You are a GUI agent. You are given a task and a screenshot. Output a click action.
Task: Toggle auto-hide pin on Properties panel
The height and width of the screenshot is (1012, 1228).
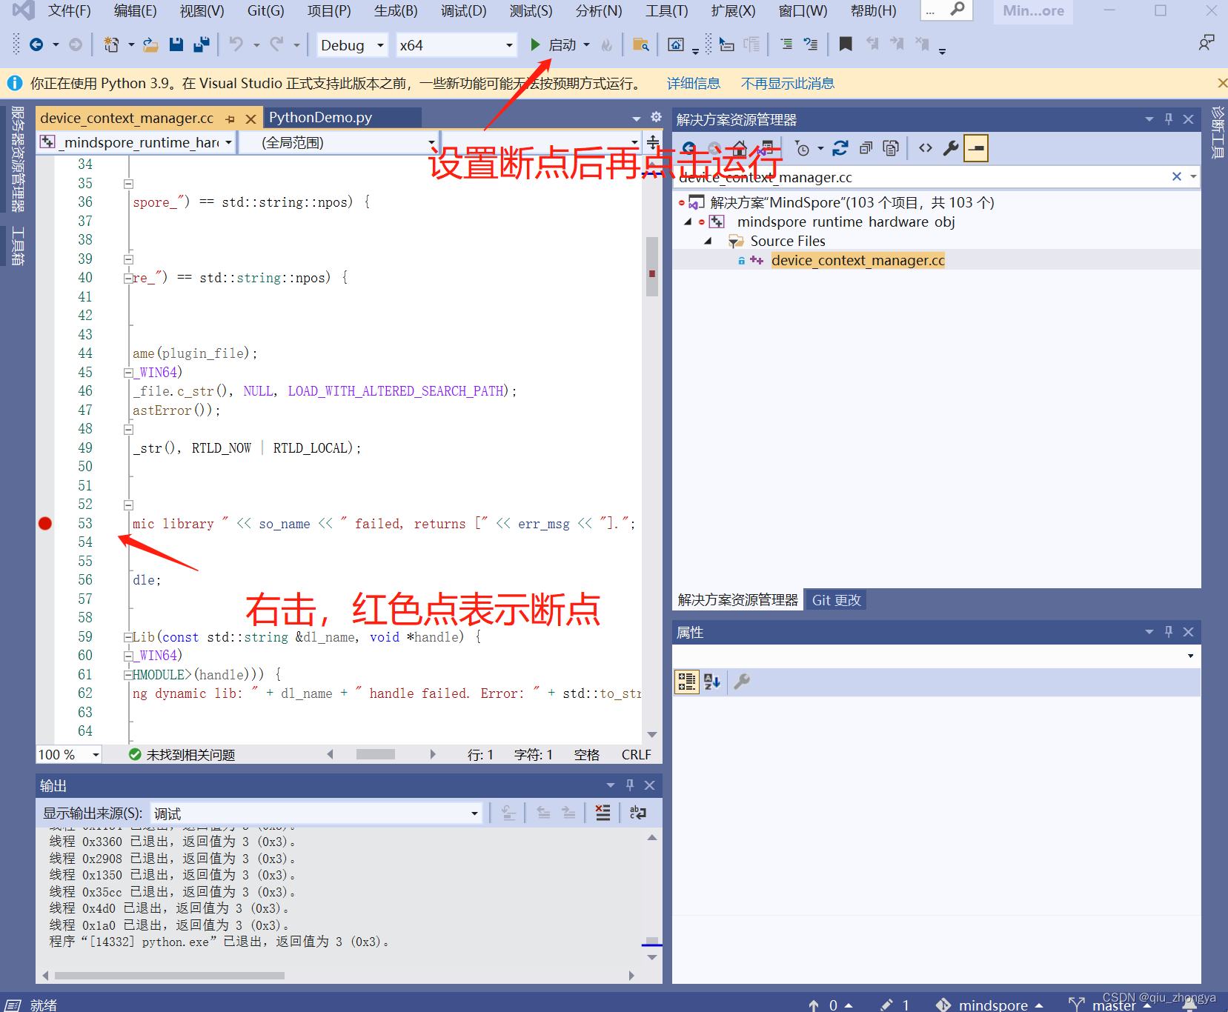[x=1169, y=631]
